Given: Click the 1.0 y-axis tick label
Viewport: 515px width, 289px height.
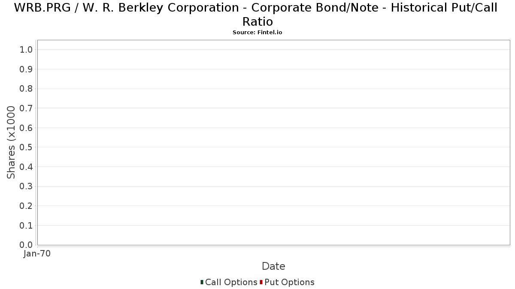Looking at the screenshot, I should (26, 50).
